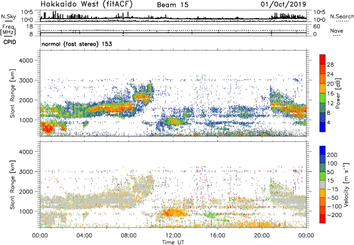Screen dimensions: 354x245
Task: Click the green velocity patch near 15:30
Action: 211,215
